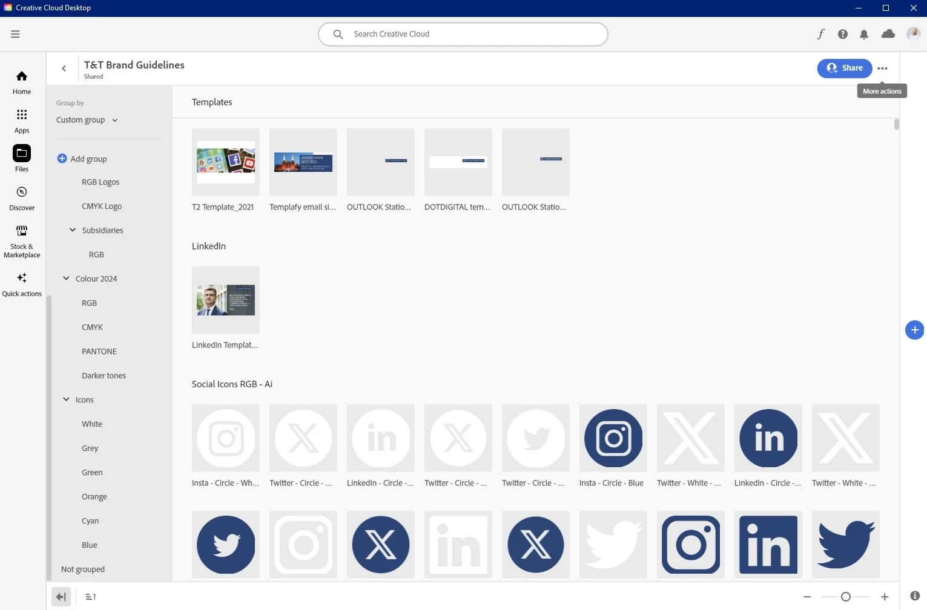Viewport: 927px width, 610px height.
Task: Open LinkedIn Template thumbnail
Action: (226, 300)
